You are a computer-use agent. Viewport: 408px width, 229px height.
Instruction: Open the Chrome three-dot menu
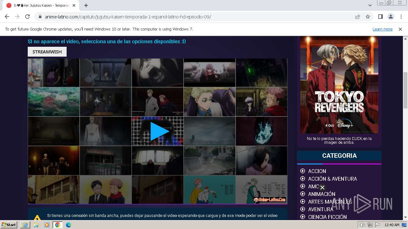[x=400, y=17]
